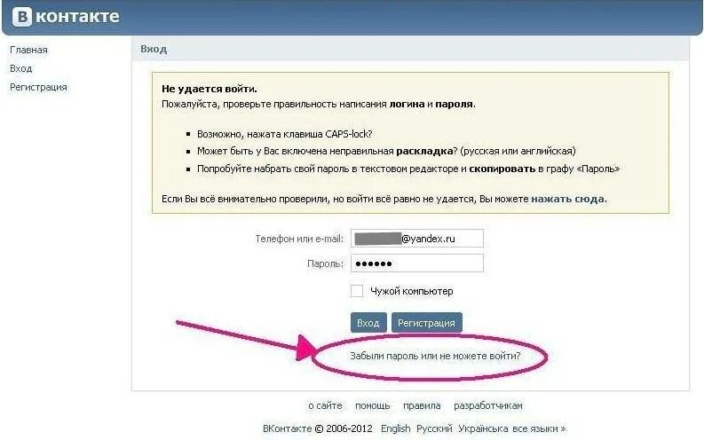The image size is (704, 440).
Task: Tick the Чужой компьютер checkbox
Action: click(x=357, y=291)
